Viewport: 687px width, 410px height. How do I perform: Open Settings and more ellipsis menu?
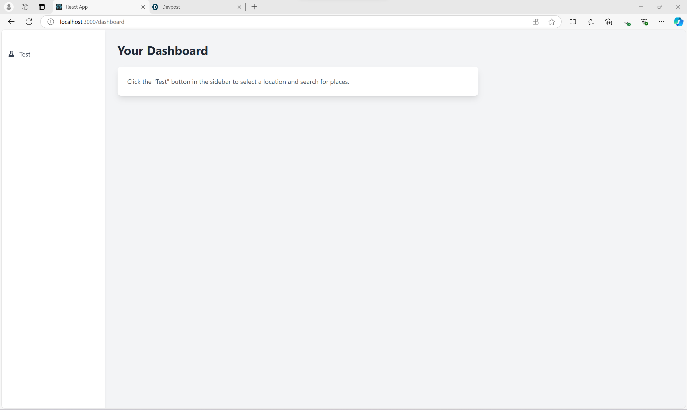click(661, 22)
